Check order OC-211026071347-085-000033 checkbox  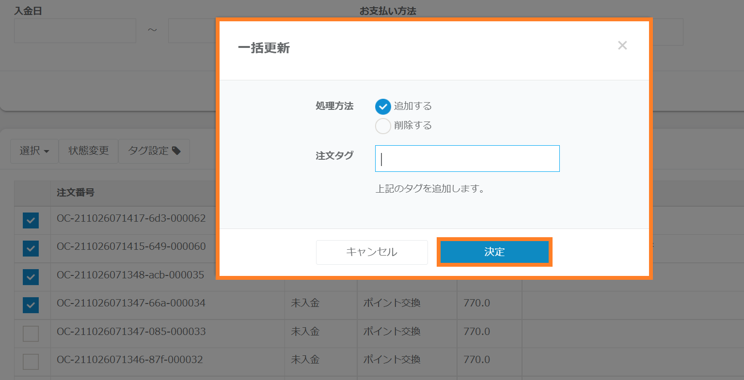[x=31, y=334]
